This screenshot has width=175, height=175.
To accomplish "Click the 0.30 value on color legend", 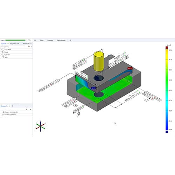I will (170, 50).
